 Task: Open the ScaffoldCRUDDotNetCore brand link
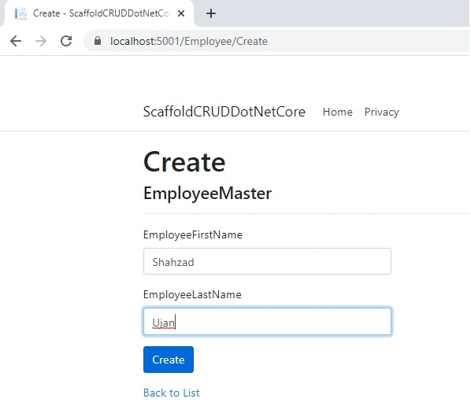click(224, 112)
